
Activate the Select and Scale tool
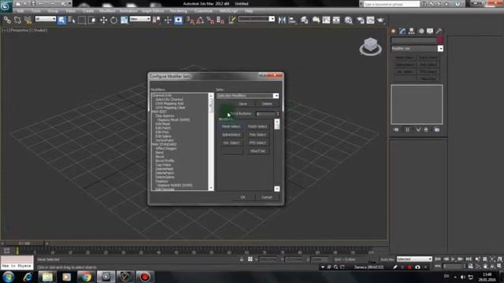coord(124,20)
